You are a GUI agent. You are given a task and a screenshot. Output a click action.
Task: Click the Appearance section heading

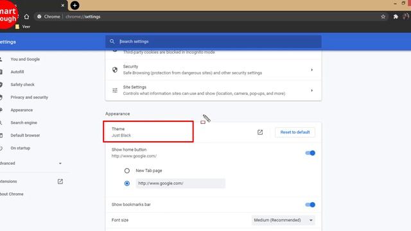[118, 114]
